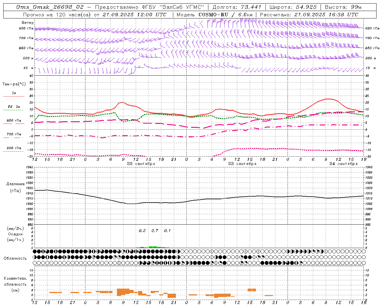Click the 850 гПа temperature legend entry
The height and width of the screenshot is (305, 381).
click(14, 120)
